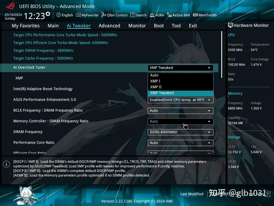This screenshot has height=206, width=274.
Task: Select ASUS Performance Enhancement 3.0 label
Action: pos(45,100)
